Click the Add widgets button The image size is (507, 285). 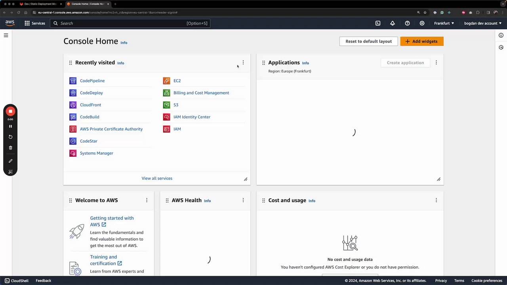click(422, 41)
